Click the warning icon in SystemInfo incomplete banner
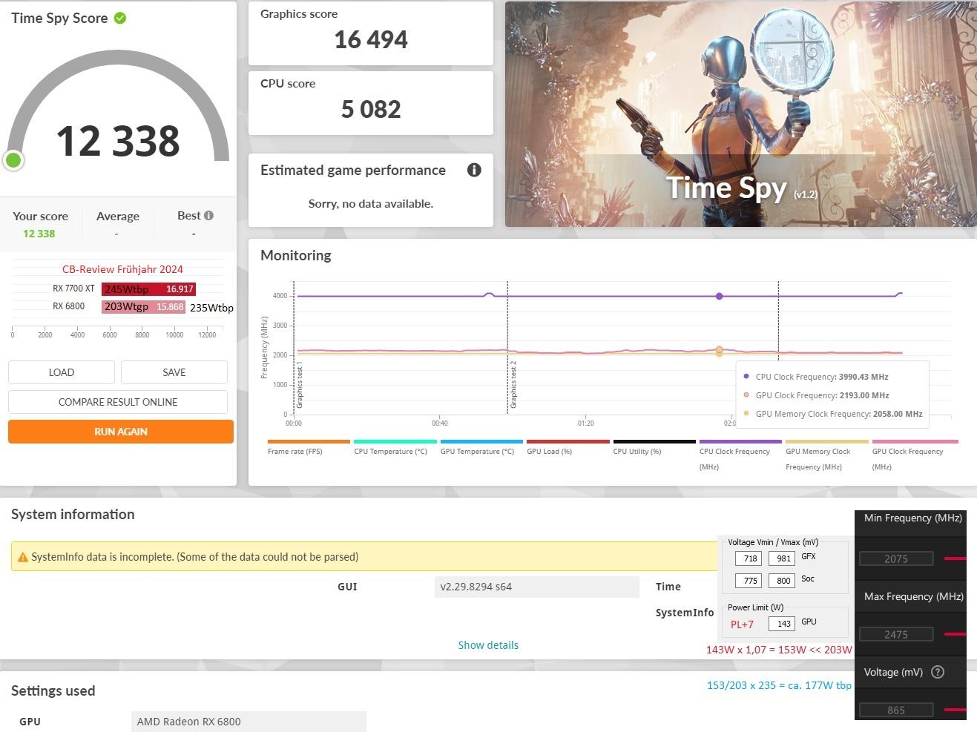977x732 pixels. point(23,557)
